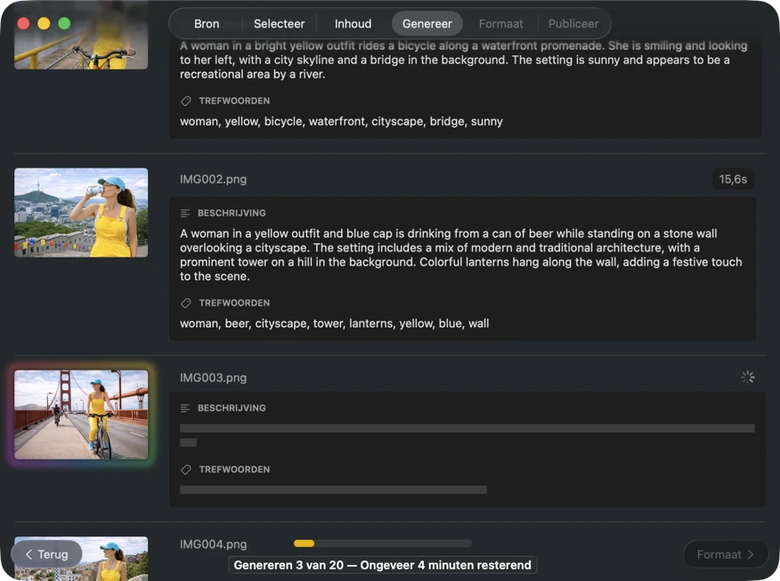780x581 pixels.
Task: Click the green fullscreen window button
Action: (64, 24)
